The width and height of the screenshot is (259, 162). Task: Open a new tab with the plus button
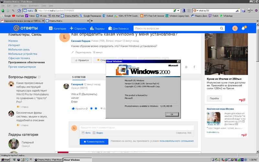click(92, 21)
